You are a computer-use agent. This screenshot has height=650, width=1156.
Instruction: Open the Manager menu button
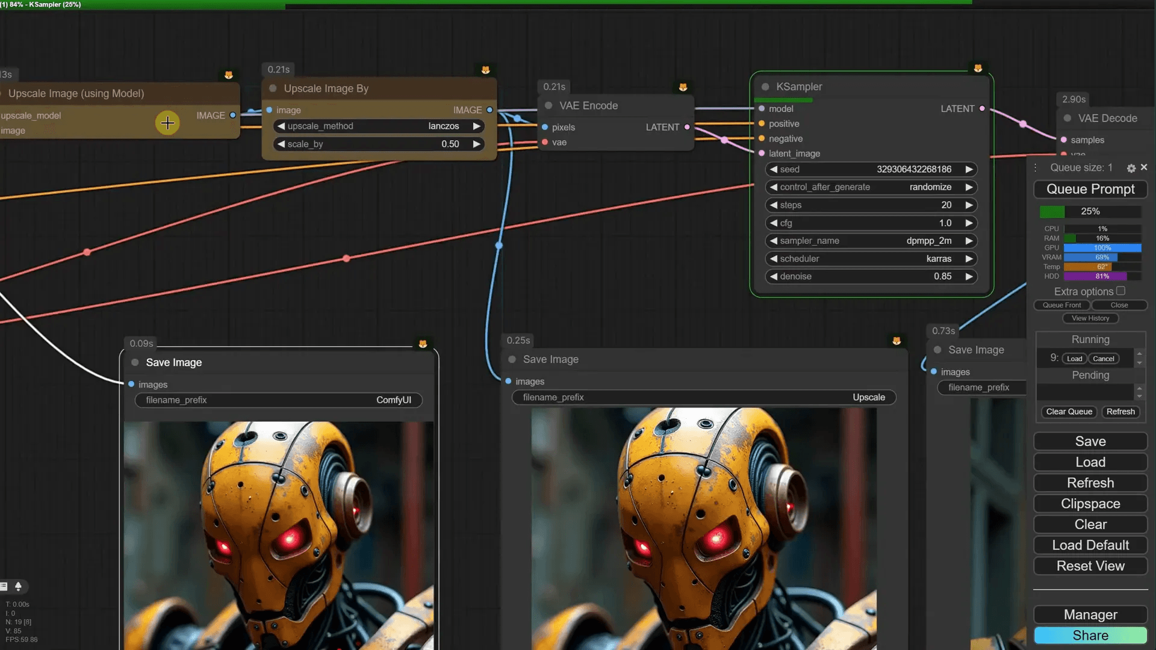coord(1090,614)
